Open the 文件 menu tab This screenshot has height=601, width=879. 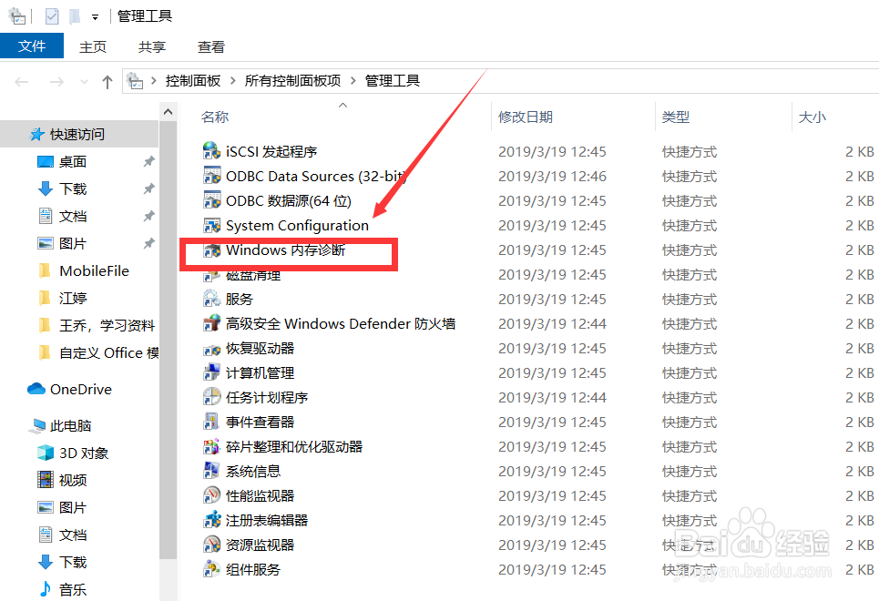click(x=32, y=46)
